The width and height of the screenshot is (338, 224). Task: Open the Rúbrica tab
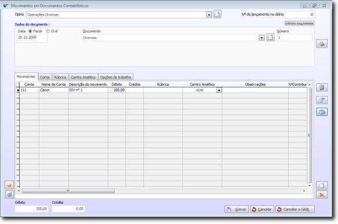pos(60,77)
